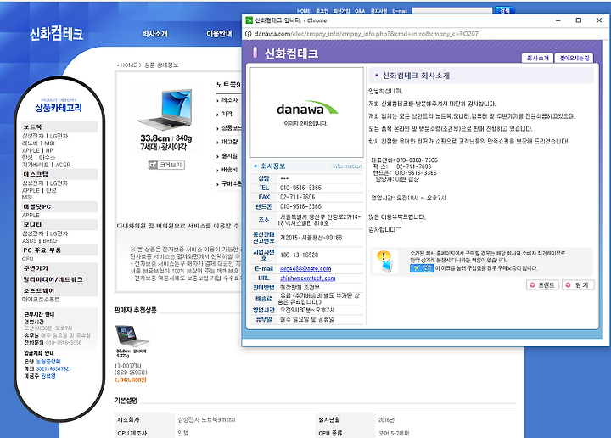611x438 pixels.
Task: Select ACER in the 노트북 category
Action: [63, 165]
